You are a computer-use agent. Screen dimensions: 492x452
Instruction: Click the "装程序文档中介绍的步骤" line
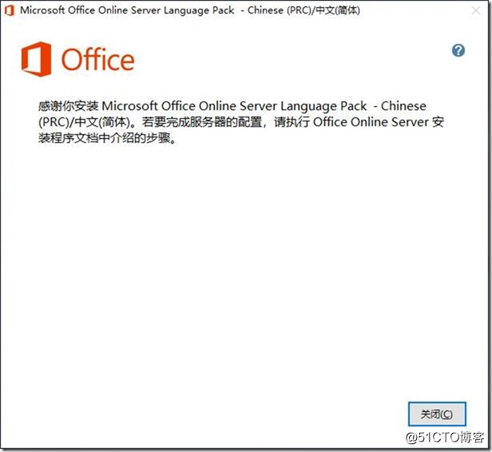click(x=105, y=138)
